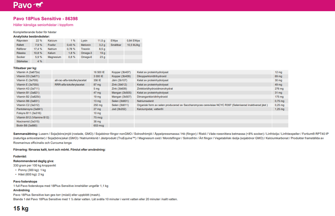Click the Analytiska beståndsdelar heading

click(x=31, y=36)
